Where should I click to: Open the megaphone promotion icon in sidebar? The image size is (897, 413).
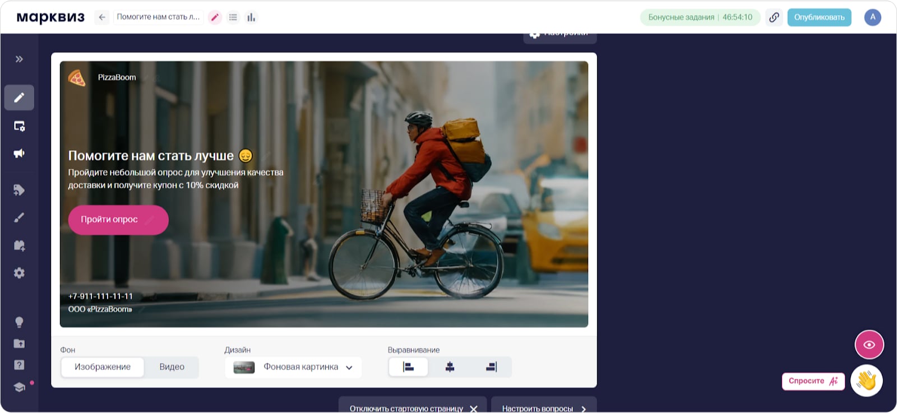click(19, 154)
